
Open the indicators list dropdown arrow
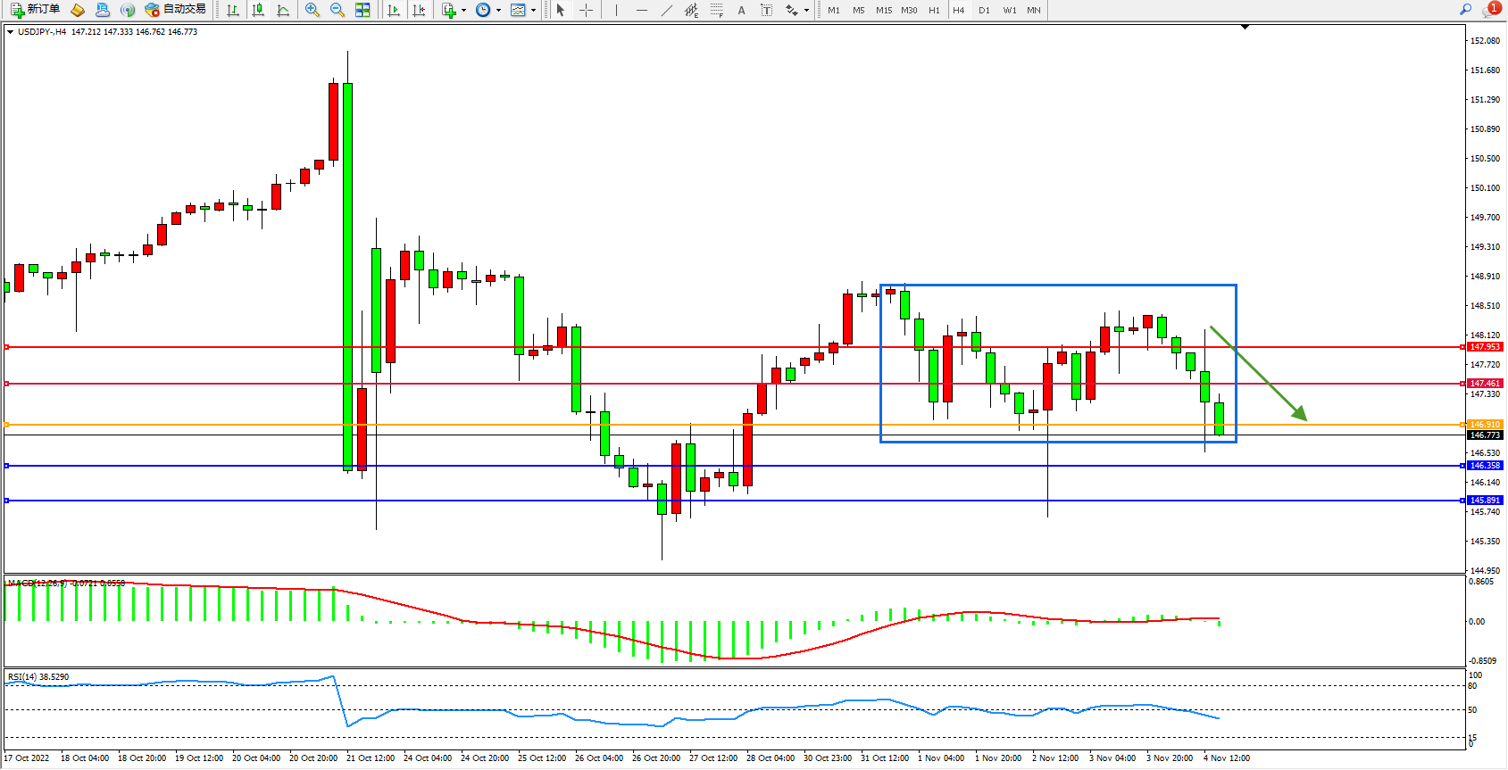pyautogui.click(x=463, y=11)
